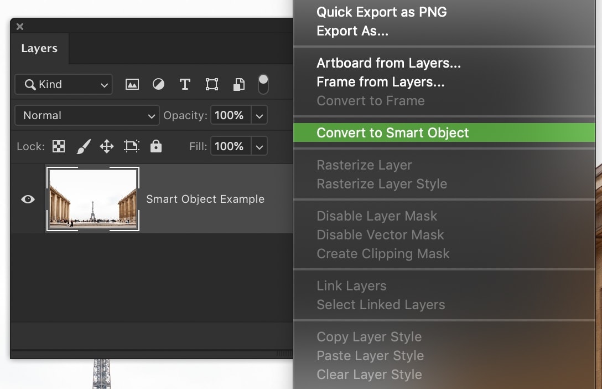Viewport: 602px width, 389px height.
Task: Lock all on the Smart Object Example layer
Action: [156, 146]
